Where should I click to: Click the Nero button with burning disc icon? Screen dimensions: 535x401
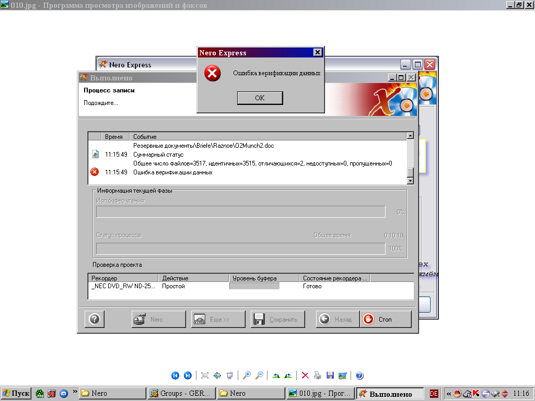tap(159, 319)
